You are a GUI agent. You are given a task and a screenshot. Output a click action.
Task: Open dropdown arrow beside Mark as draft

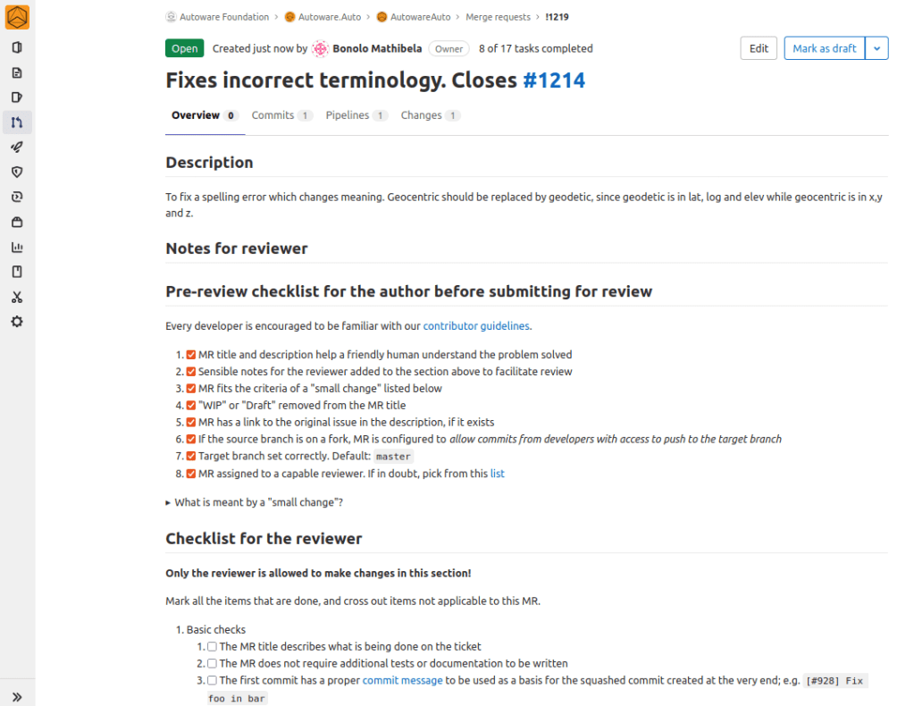877,48
